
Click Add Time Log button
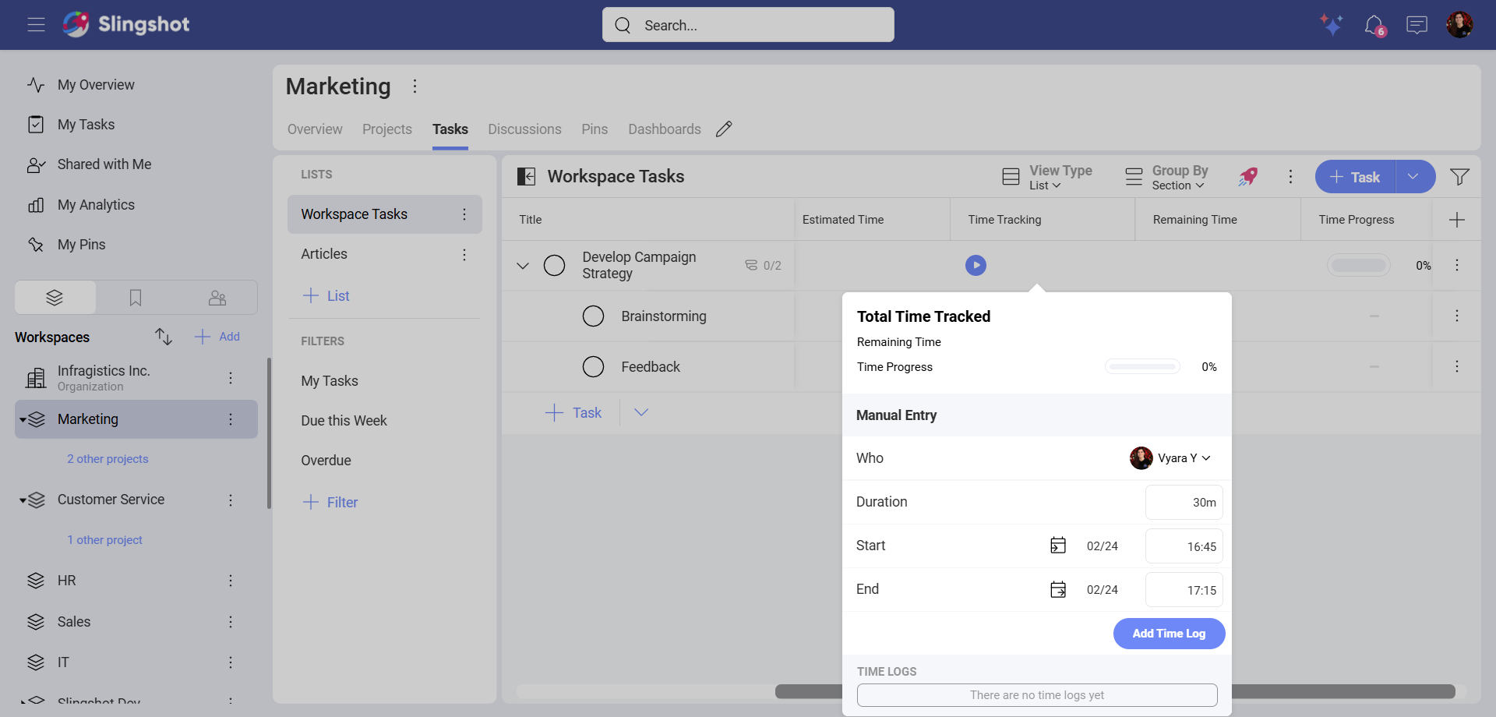coord(1169,634)
